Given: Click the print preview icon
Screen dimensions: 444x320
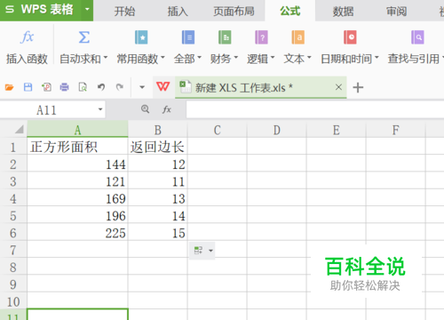Looking at the screenshot, I should (x=83, y=87).
